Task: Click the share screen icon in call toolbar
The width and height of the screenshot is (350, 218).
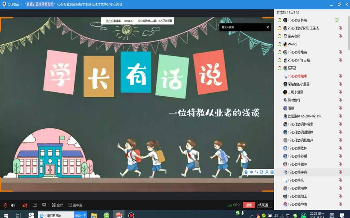Action: (35, 205)
